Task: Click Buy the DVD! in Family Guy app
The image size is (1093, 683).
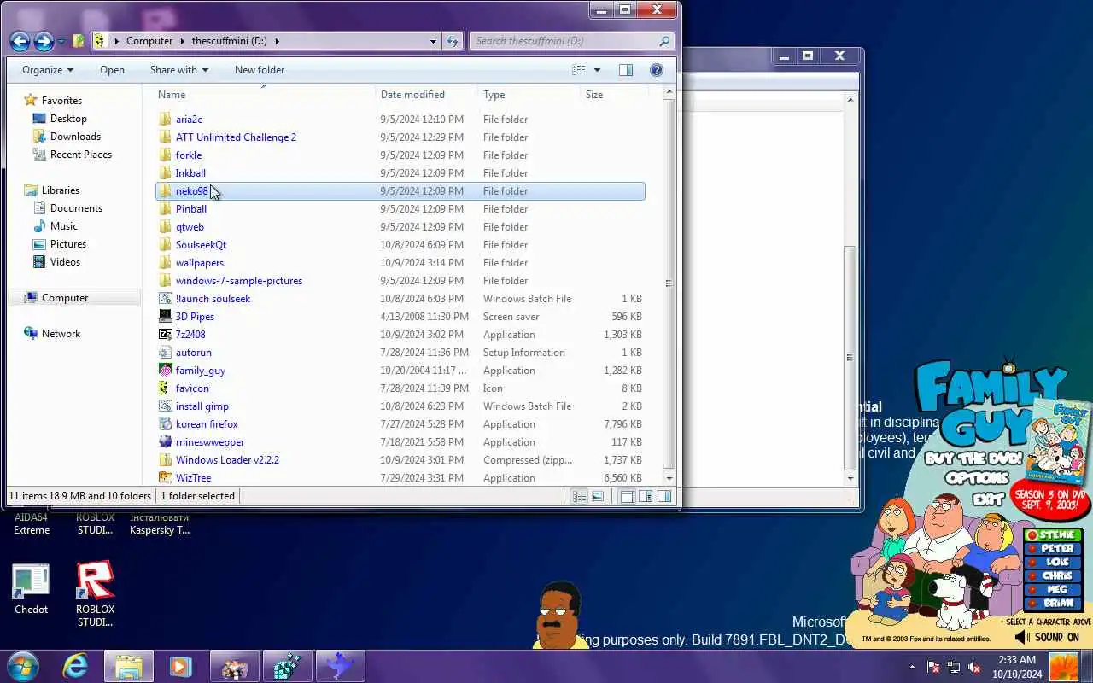Action: pyautogui.click(x=973, y=458)
